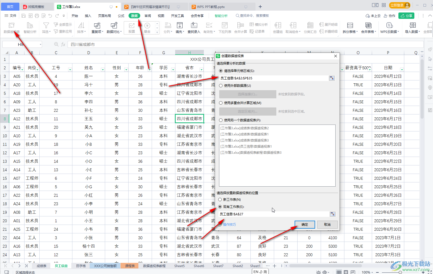Viewport: 433px width, 274px height.
Task: Open the 课程表 sheet tab
Action: 130,266
